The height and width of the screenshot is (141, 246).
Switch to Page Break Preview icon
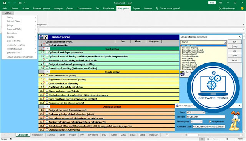click(214, 139)
